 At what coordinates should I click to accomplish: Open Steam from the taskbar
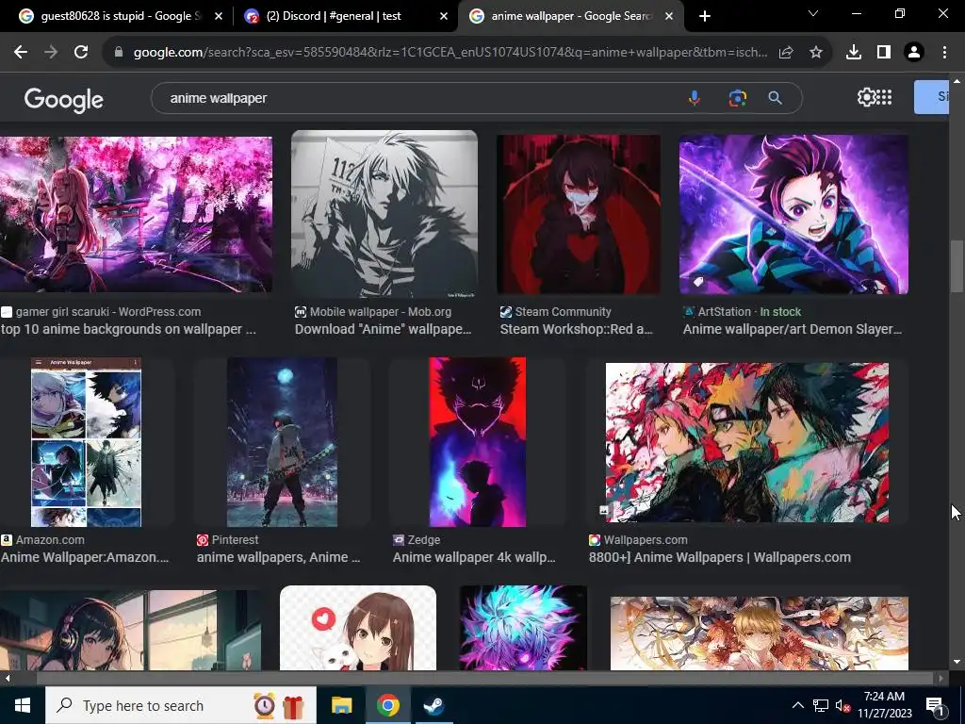pos(435,705)
